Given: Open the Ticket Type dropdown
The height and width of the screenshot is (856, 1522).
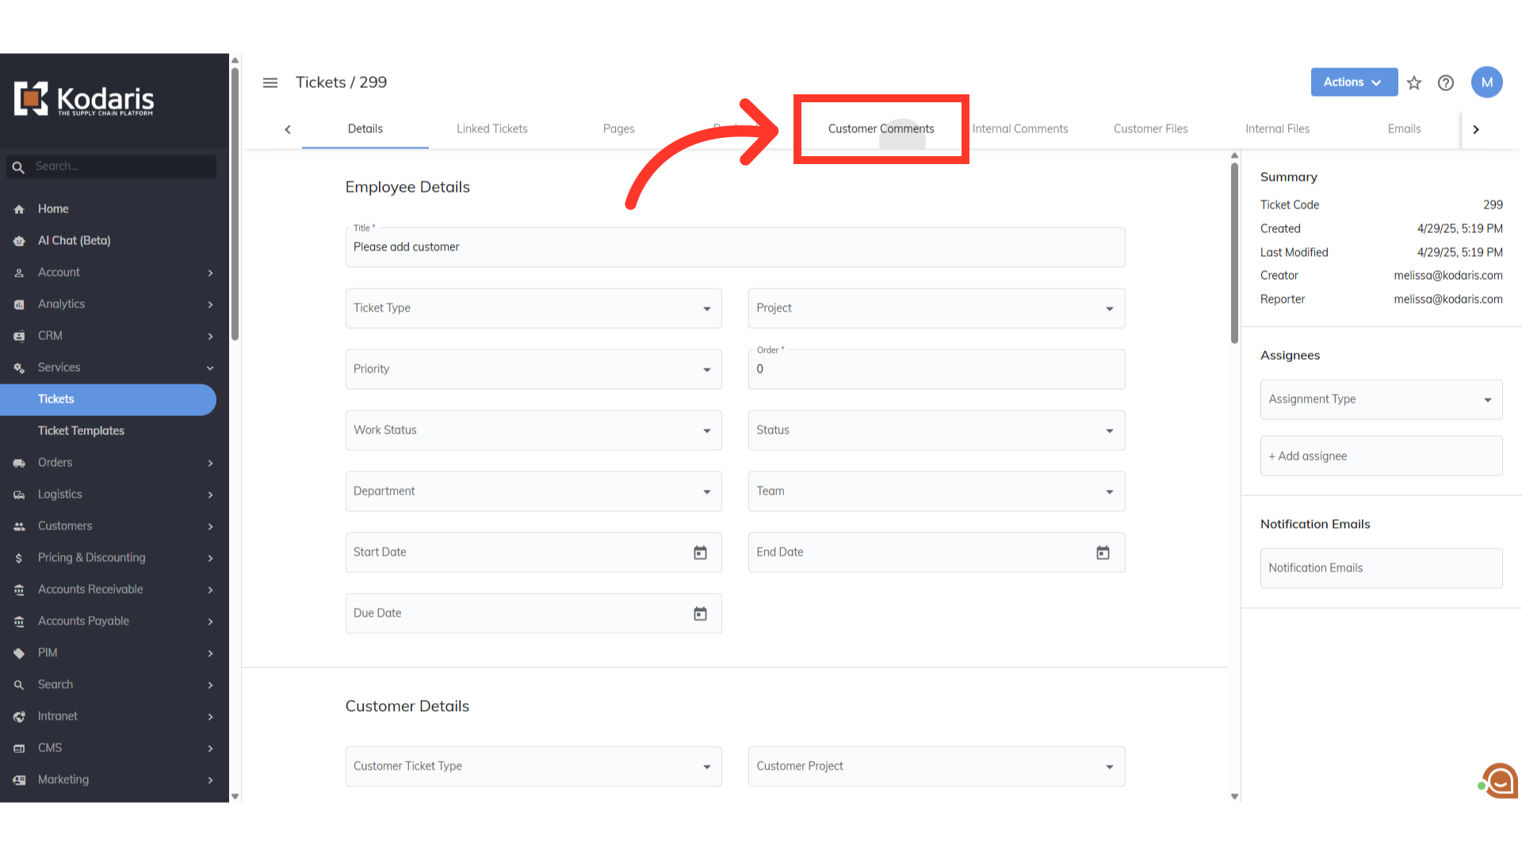Looking at the screenshot, I should click(x=533, y=308).
